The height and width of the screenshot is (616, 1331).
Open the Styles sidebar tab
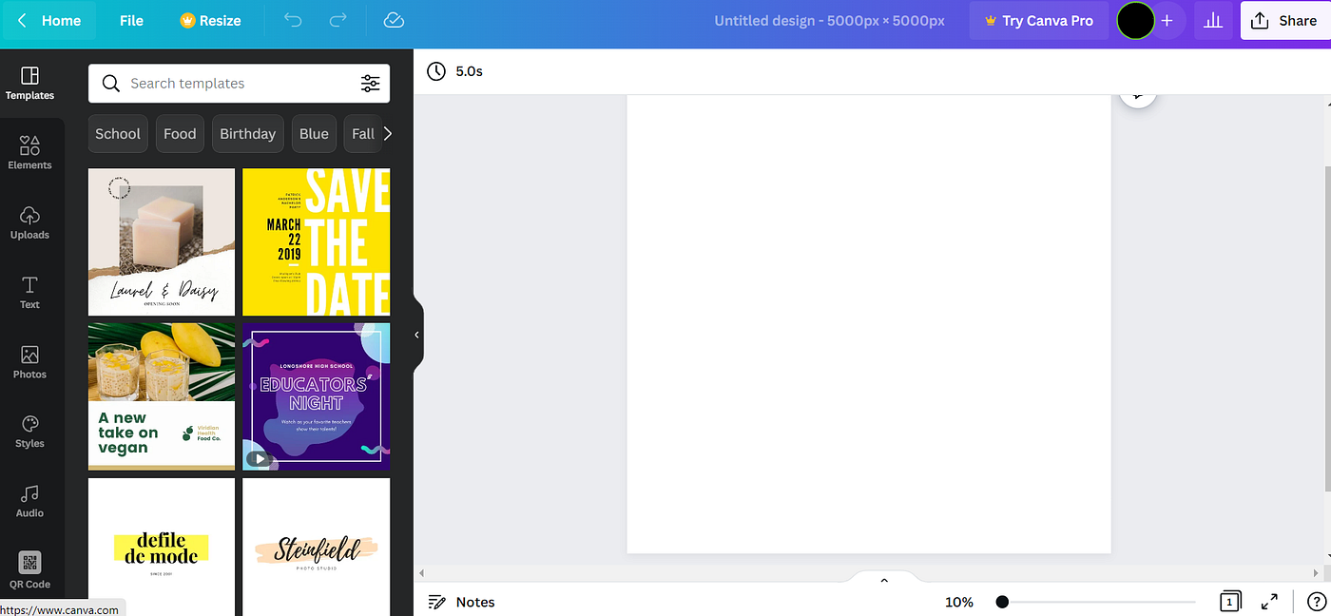point(30,431)
